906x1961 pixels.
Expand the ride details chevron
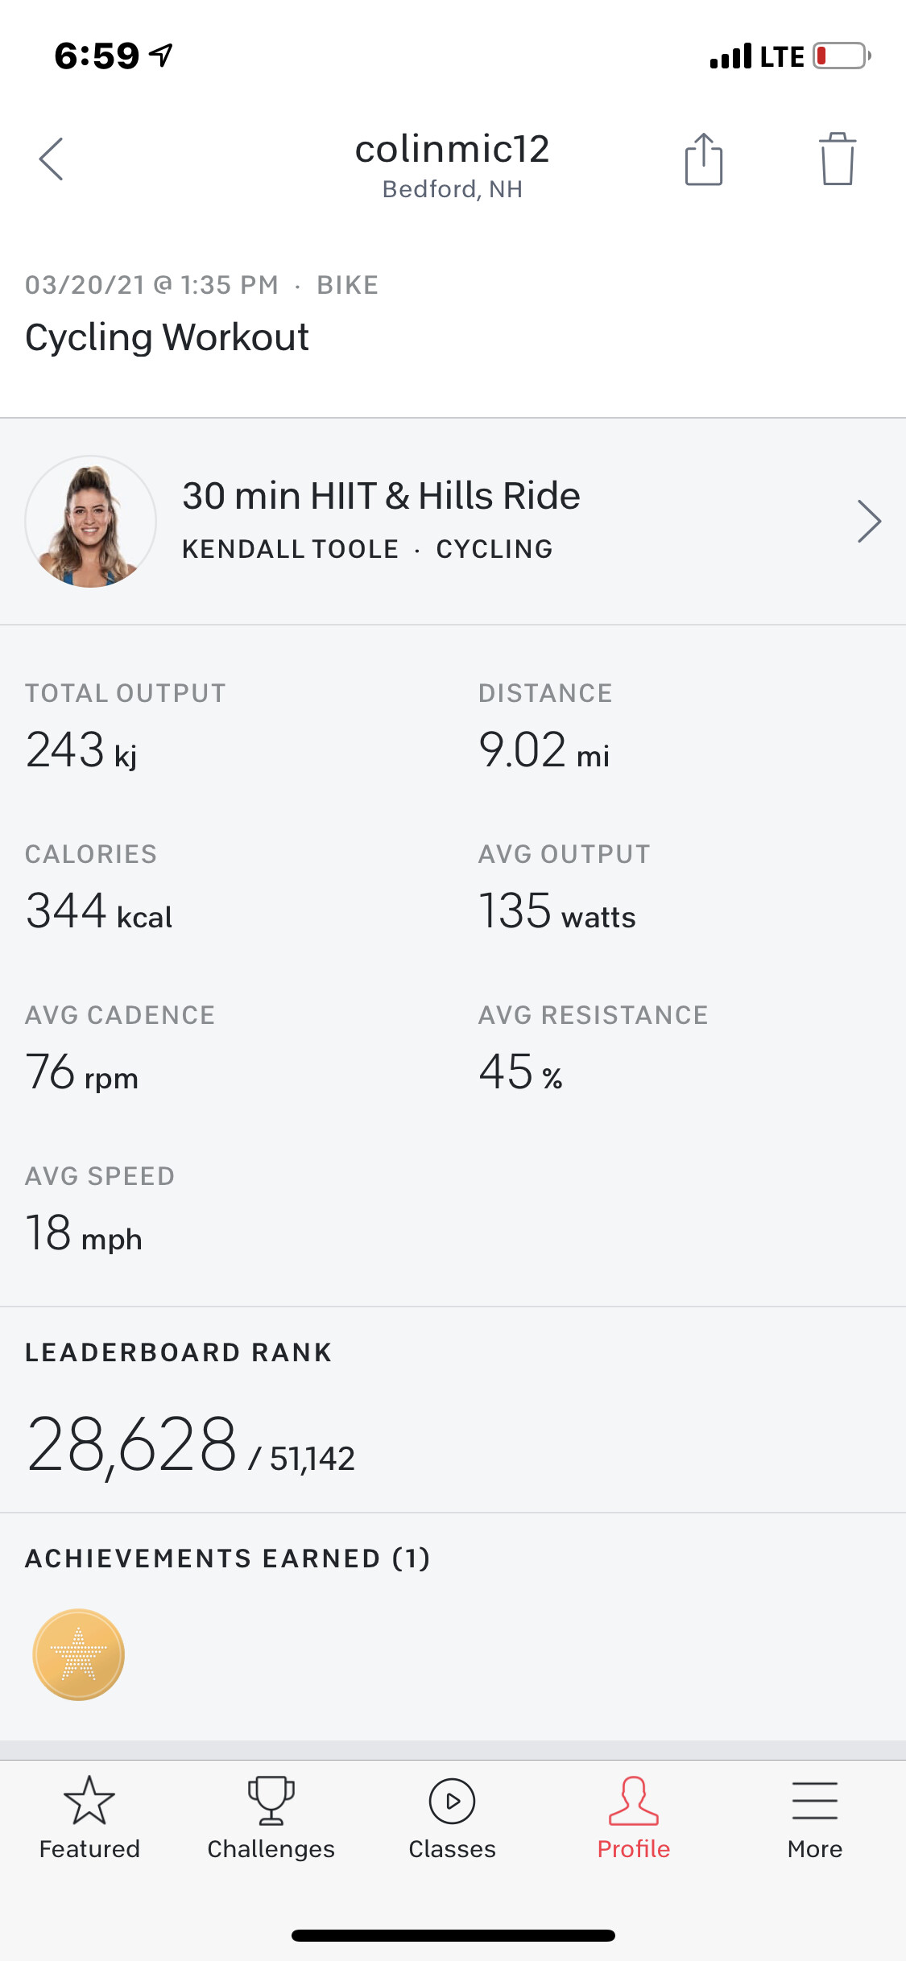coord(869,522)
